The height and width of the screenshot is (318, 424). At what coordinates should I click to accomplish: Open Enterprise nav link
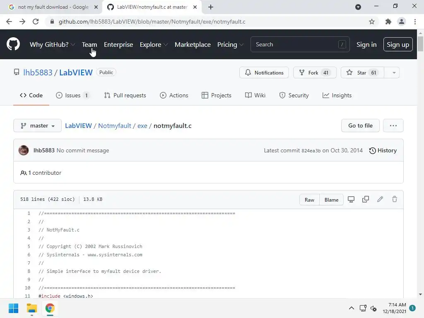pos(118,45)
